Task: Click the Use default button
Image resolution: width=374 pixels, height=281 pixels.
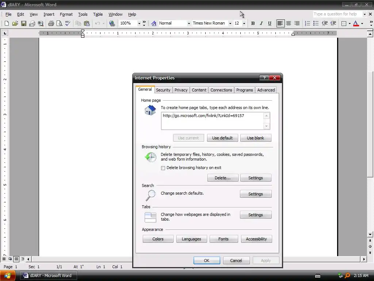Action: (x=222, y=138)
